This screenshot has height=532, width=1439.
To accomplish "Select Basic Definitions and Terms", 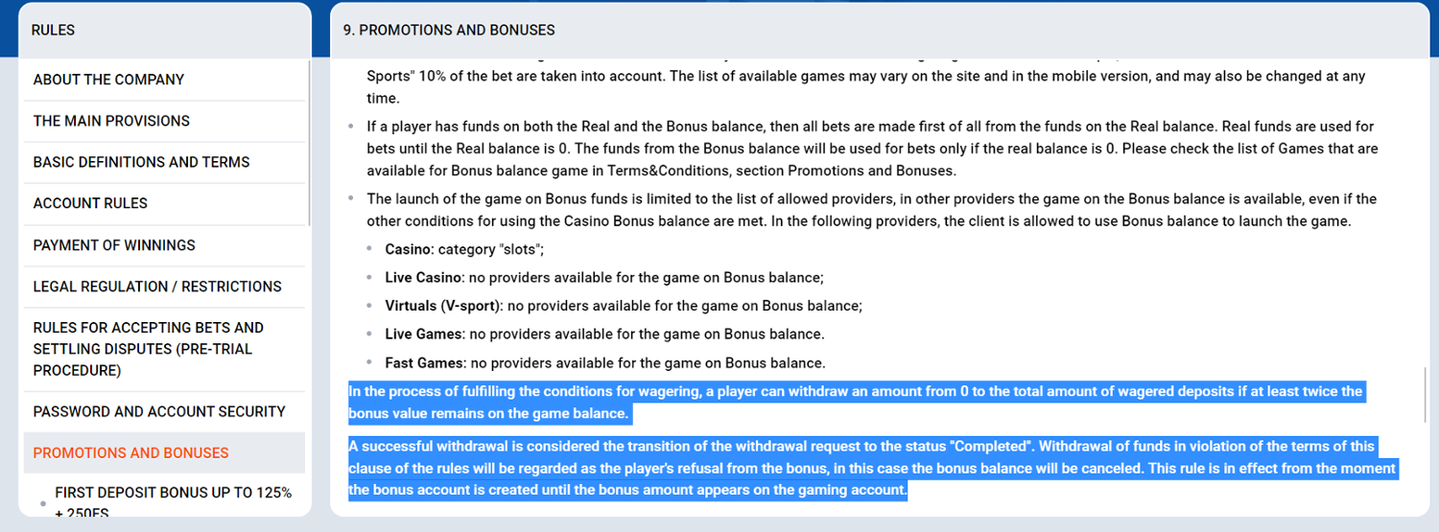I will pos(141,162).
